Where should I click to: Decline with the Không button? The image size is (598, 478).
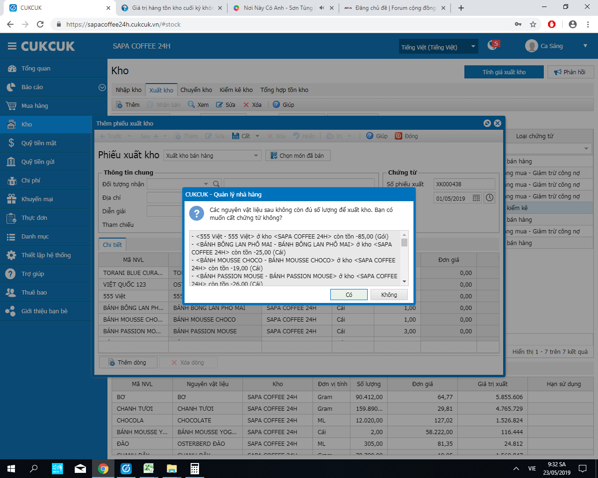[389, 295]
